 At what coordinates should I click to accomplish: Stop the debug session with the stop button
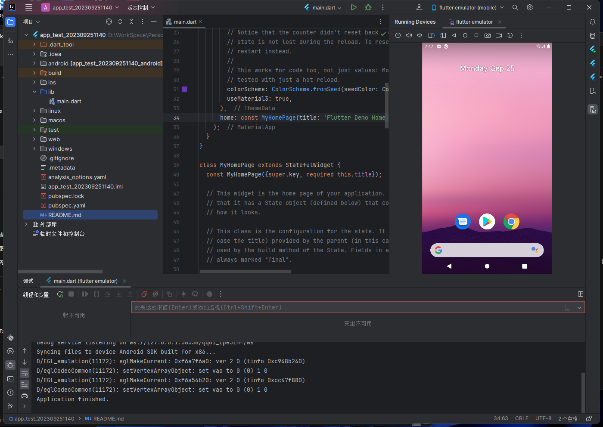[x=71, y=294]
